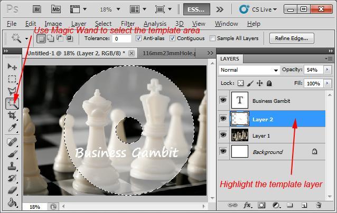Viewport: 337px width, 213px height.
Task: Select the Clone Stamp tool
Action: click(x=12, y=166)
